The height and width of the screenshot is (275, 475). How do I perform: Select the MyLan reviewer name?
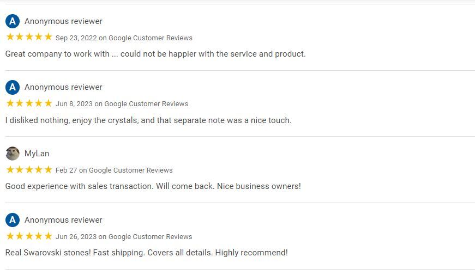(37, 154)
